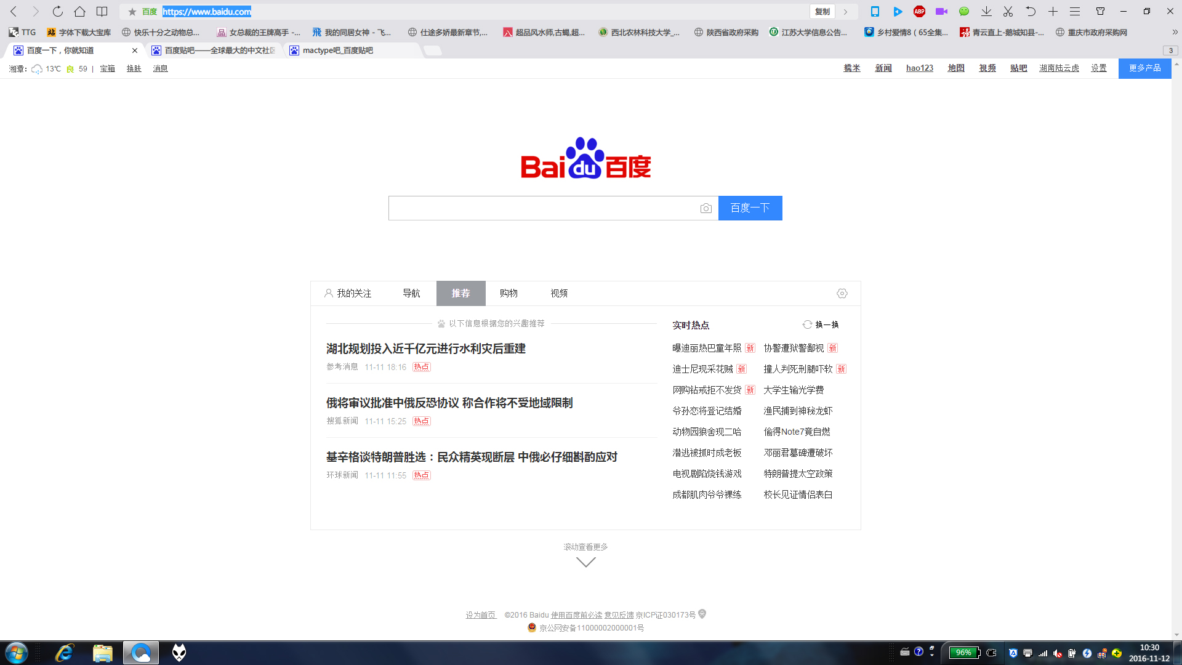Image resolution: width=1182 pixels, height=665 pixels.
Task: Open 湖北规划投入近千亿元 news headline
Action: tap(425, 349)
